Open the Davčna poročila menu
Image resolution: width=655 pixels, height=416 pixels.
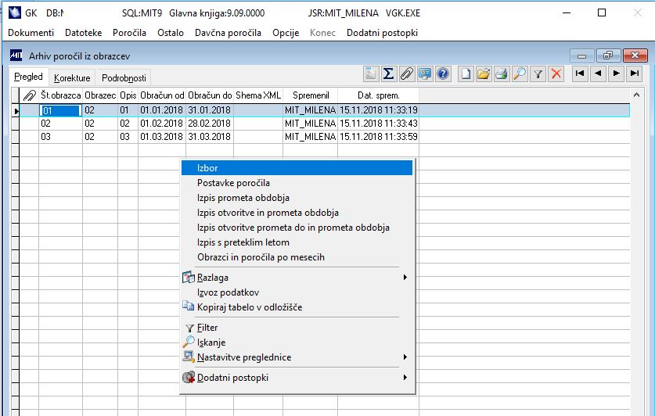(x=228, y=33)
